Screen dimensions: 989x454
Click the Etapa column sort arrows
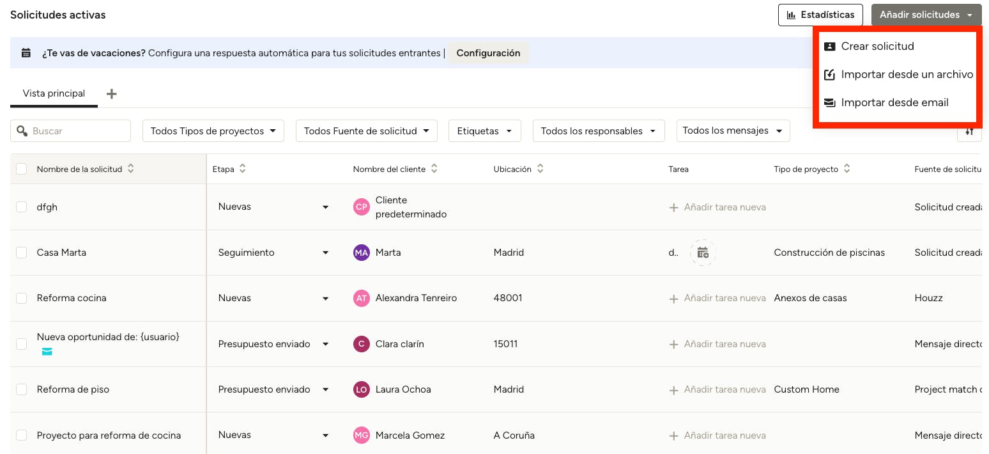pyautogui.click(x=243, y=169)
